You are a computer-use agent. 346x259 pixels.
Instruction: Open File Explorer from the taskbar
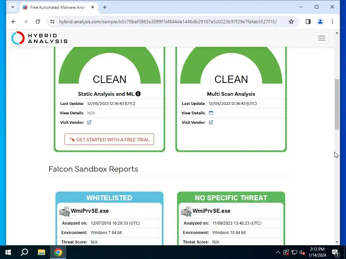click(x=41, y=252)
